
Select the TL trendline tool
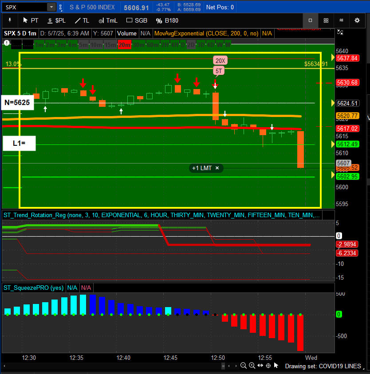point(82,20)
